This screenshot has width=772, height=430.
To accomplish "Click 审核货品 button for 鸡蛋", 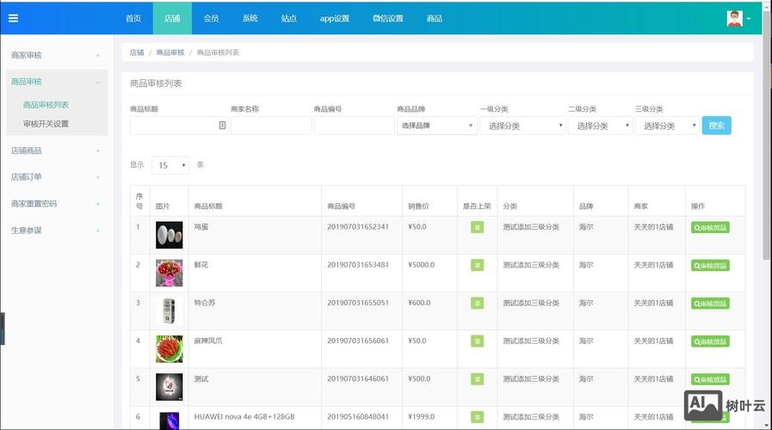I will click(x=710, y=228).
